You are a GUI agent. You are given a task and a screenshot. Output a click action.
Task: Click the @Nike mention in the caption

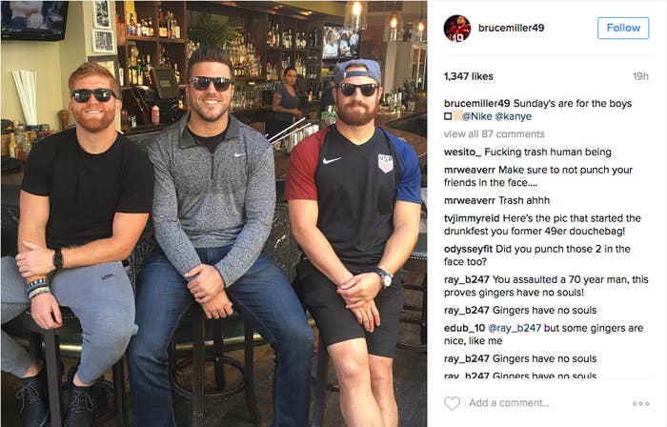coord(476,116)
